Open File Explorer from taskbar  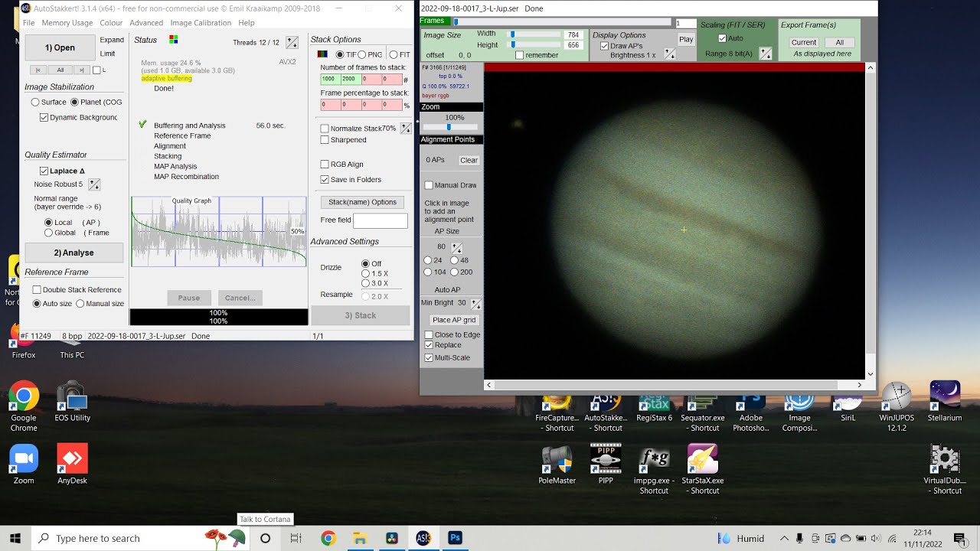pos(360,538)
